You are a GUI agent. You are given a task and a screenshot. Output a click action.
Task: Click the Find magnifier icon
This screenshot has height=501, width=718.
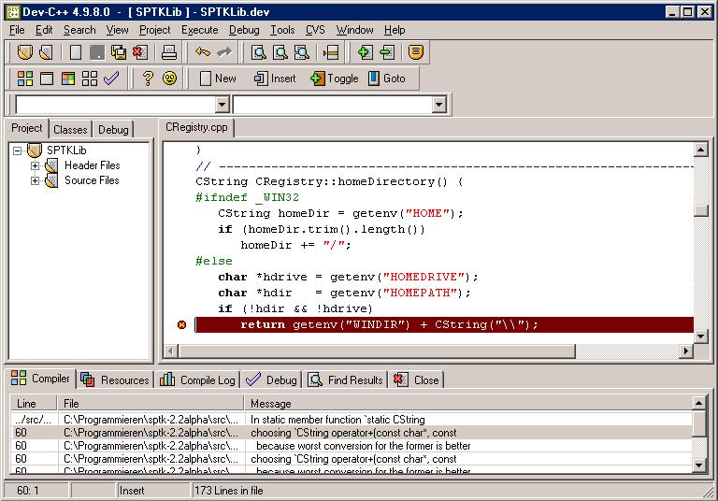pos(259,52)
